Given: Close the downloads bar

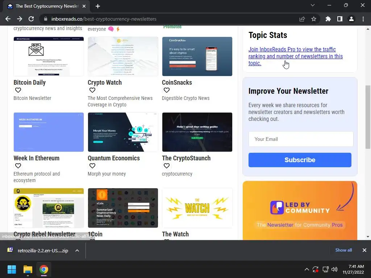Looking at the screenshot, I should pos(364,250).
